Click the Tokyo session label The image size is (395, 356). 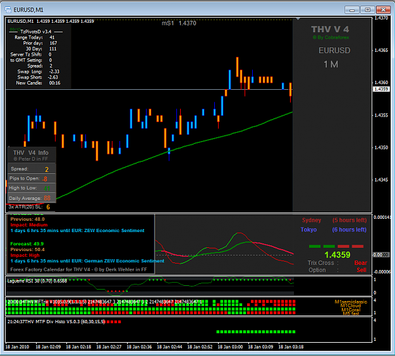point(308,230)
